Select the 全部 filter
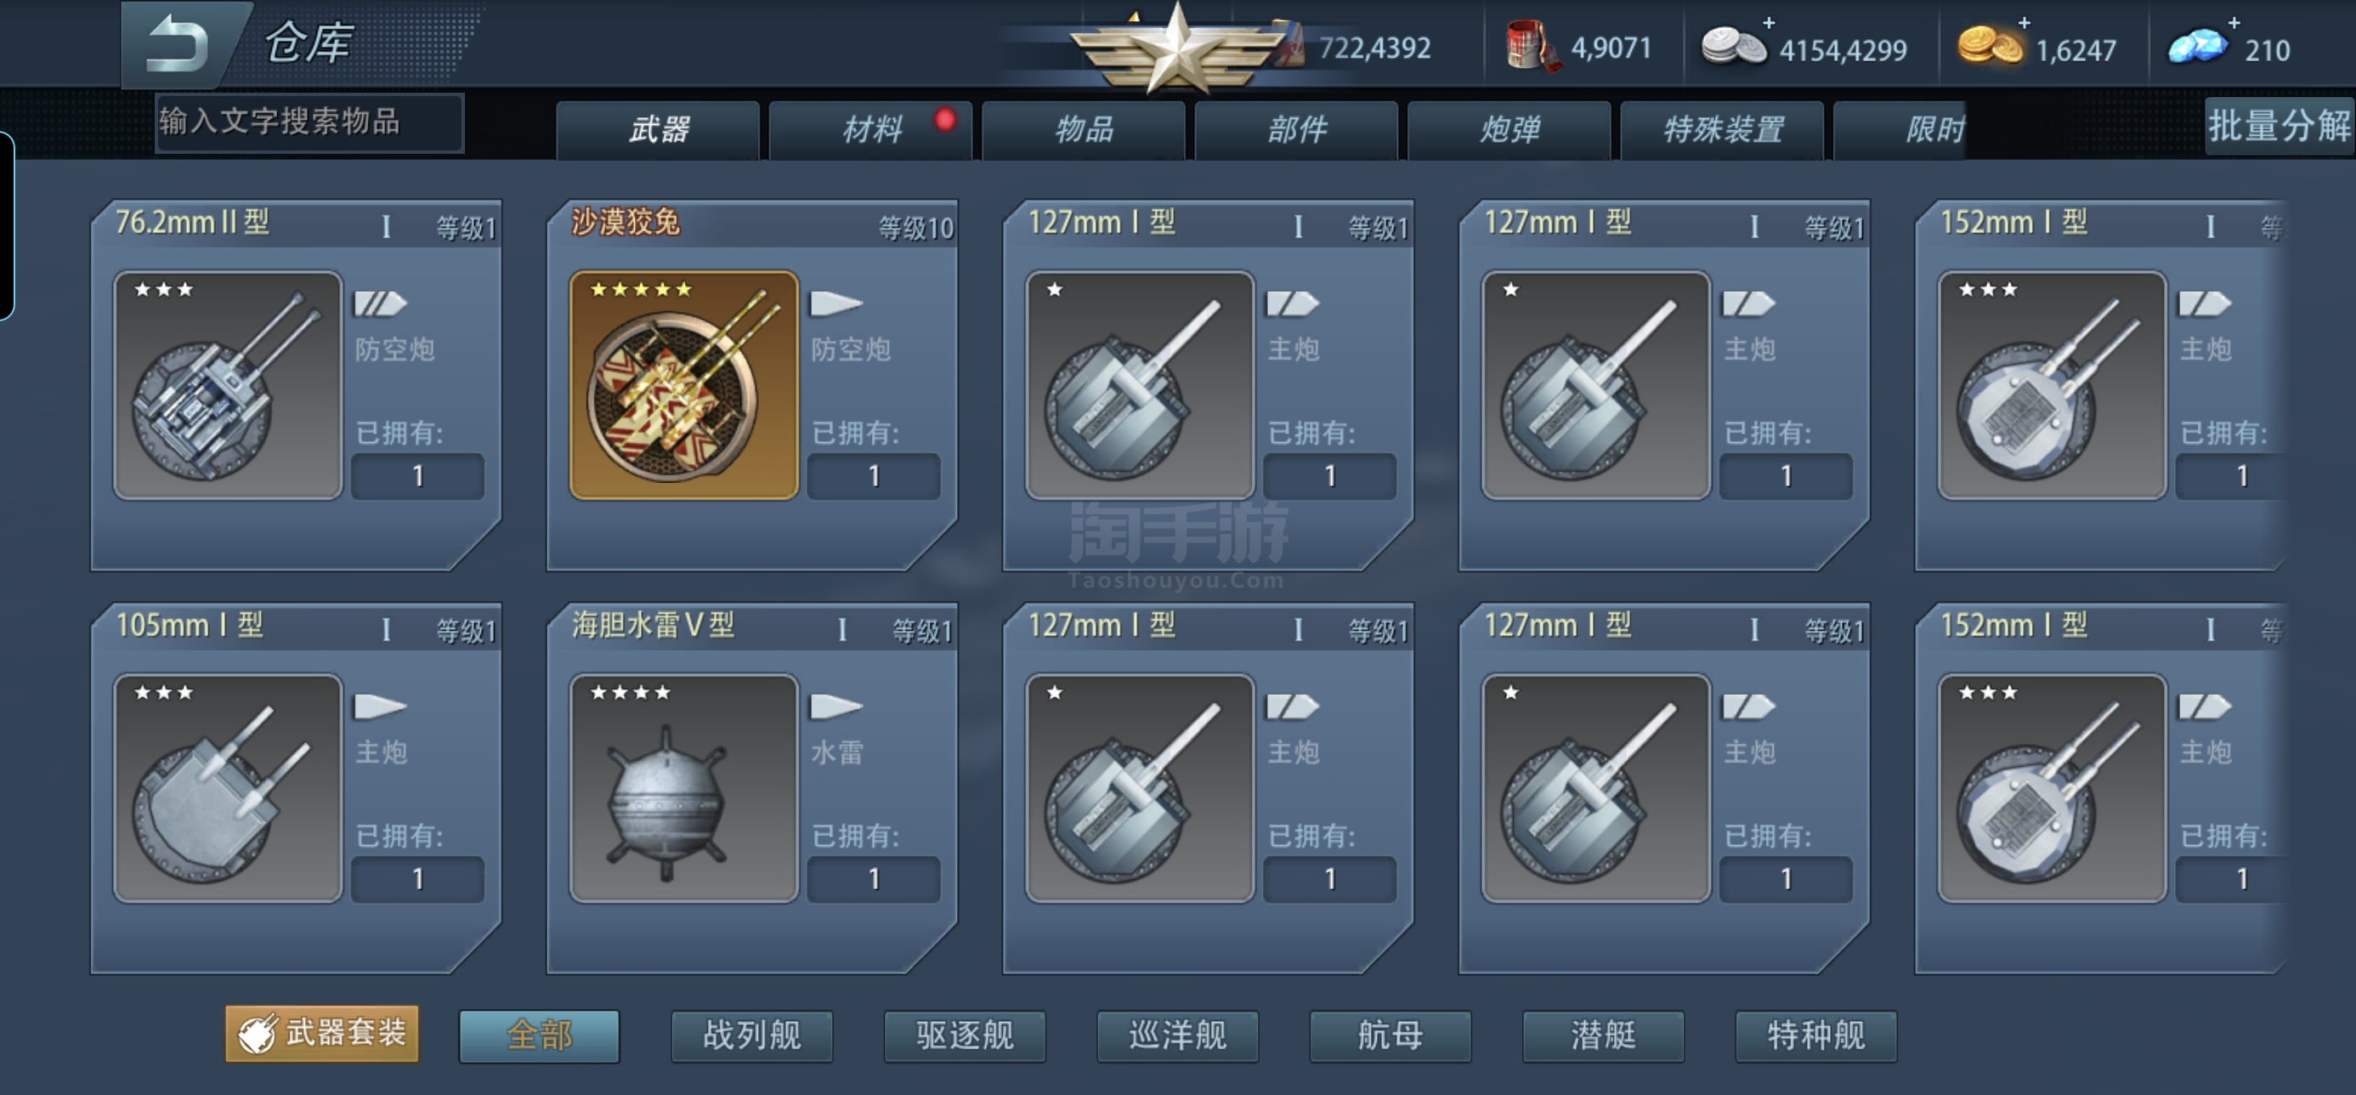Image resolution: width=2356 pixels, height=1095 pixels. point(540,1035)
